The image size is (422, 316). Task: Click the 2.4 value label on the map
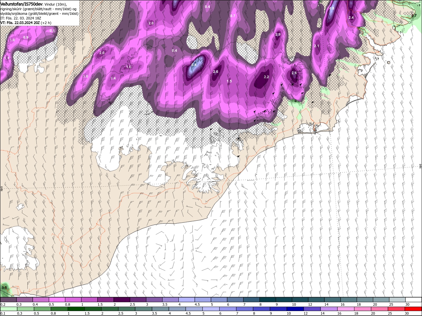(x=351, y=17)
